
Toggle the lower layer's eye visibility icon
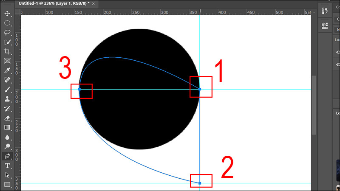point(338,65)
